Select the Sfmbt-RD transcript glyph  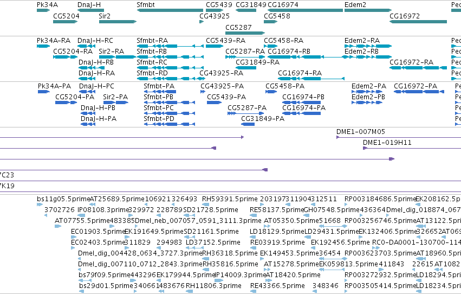[x=171, y=79]
